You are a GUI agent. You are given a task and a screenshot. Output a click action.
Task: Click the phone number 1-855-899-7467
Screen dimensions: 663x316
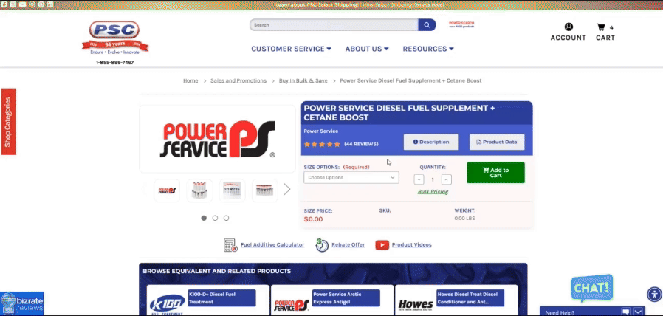(x=115, y=63)
